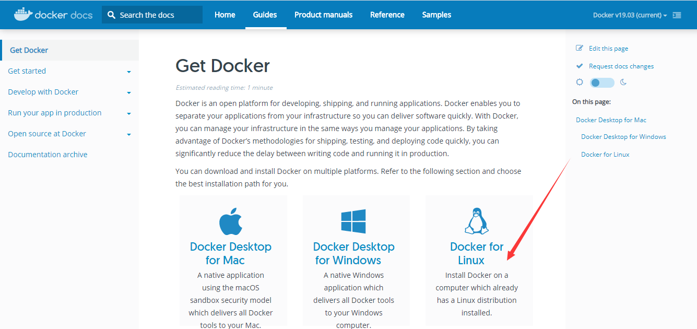The width and height of the screenshot is (697, 329).
Task: Jump to Docker for Linux section link
Action: [605, 155]
